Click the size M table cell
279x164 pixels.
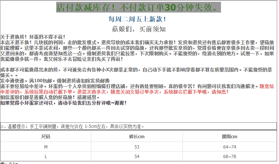(x=46, y=147)
